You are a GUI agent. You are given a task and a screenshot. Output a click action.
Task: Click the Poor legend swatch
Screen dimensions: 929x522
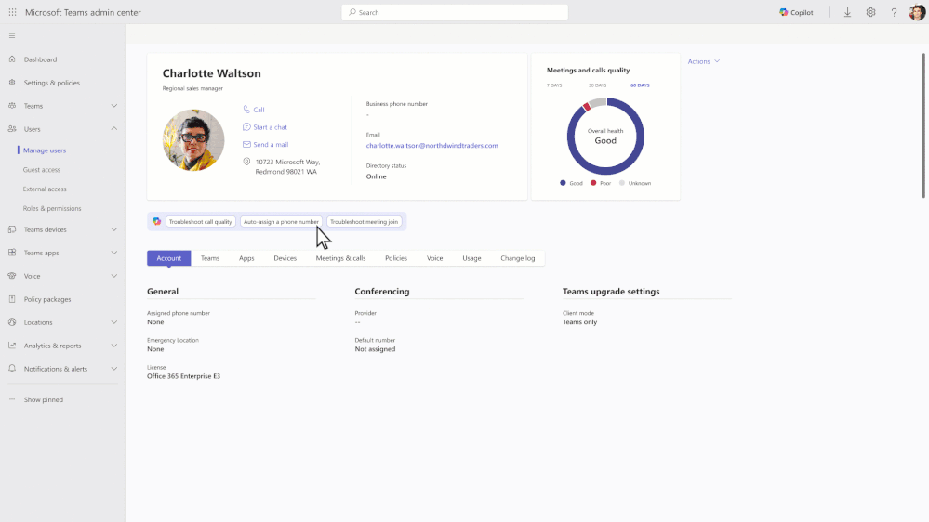tap(593, 183)
